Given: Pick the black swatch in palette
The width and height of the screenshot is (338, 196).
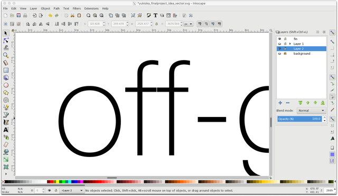Looking at the screenshot, I should pyautogui.click(x=6, y=182).
